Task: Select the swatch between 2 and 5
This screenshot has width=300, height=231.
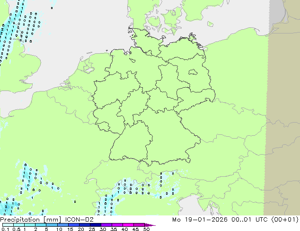Action: [41, 225]
